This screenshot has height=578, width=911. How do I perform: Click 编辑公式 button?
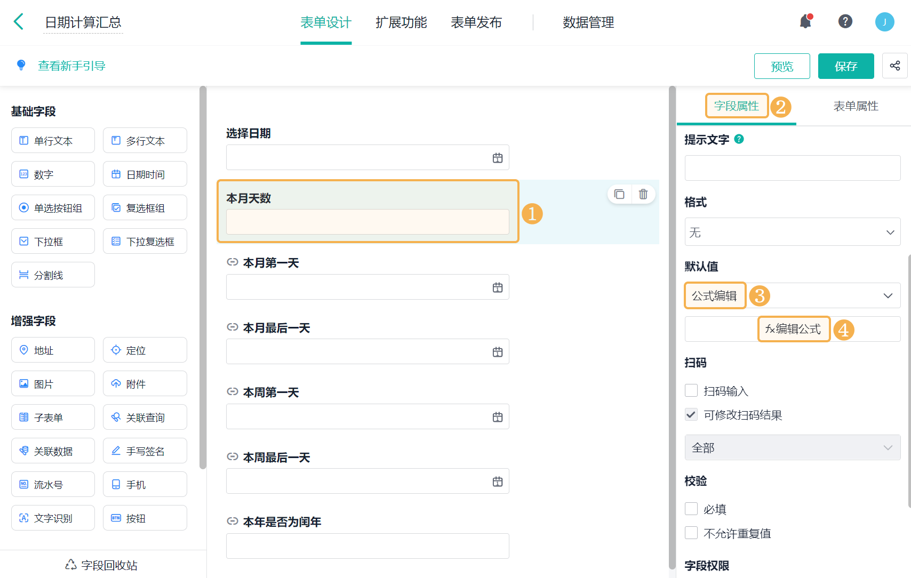click(x=793, y=329)
